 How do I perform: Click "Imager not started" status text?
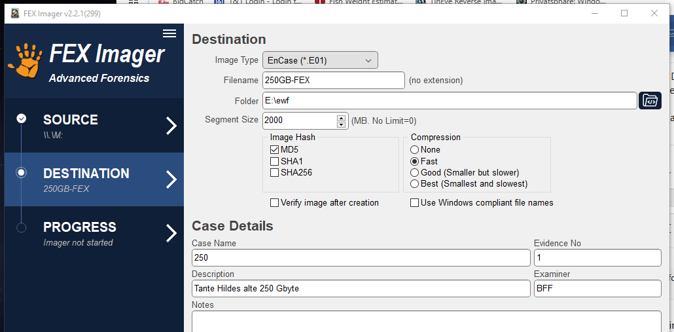point(78,243)
